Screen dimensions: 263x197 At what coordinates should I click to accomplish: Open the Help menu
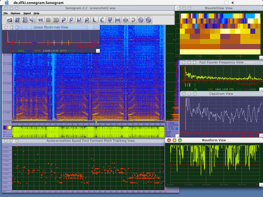(36, 13)
